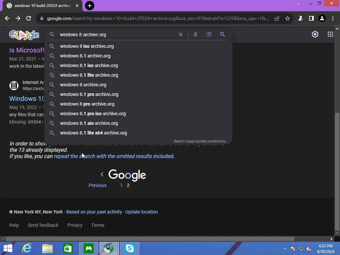The image size is (340, 255).
Task: Open Windows Start button
Action: [8, 248]
